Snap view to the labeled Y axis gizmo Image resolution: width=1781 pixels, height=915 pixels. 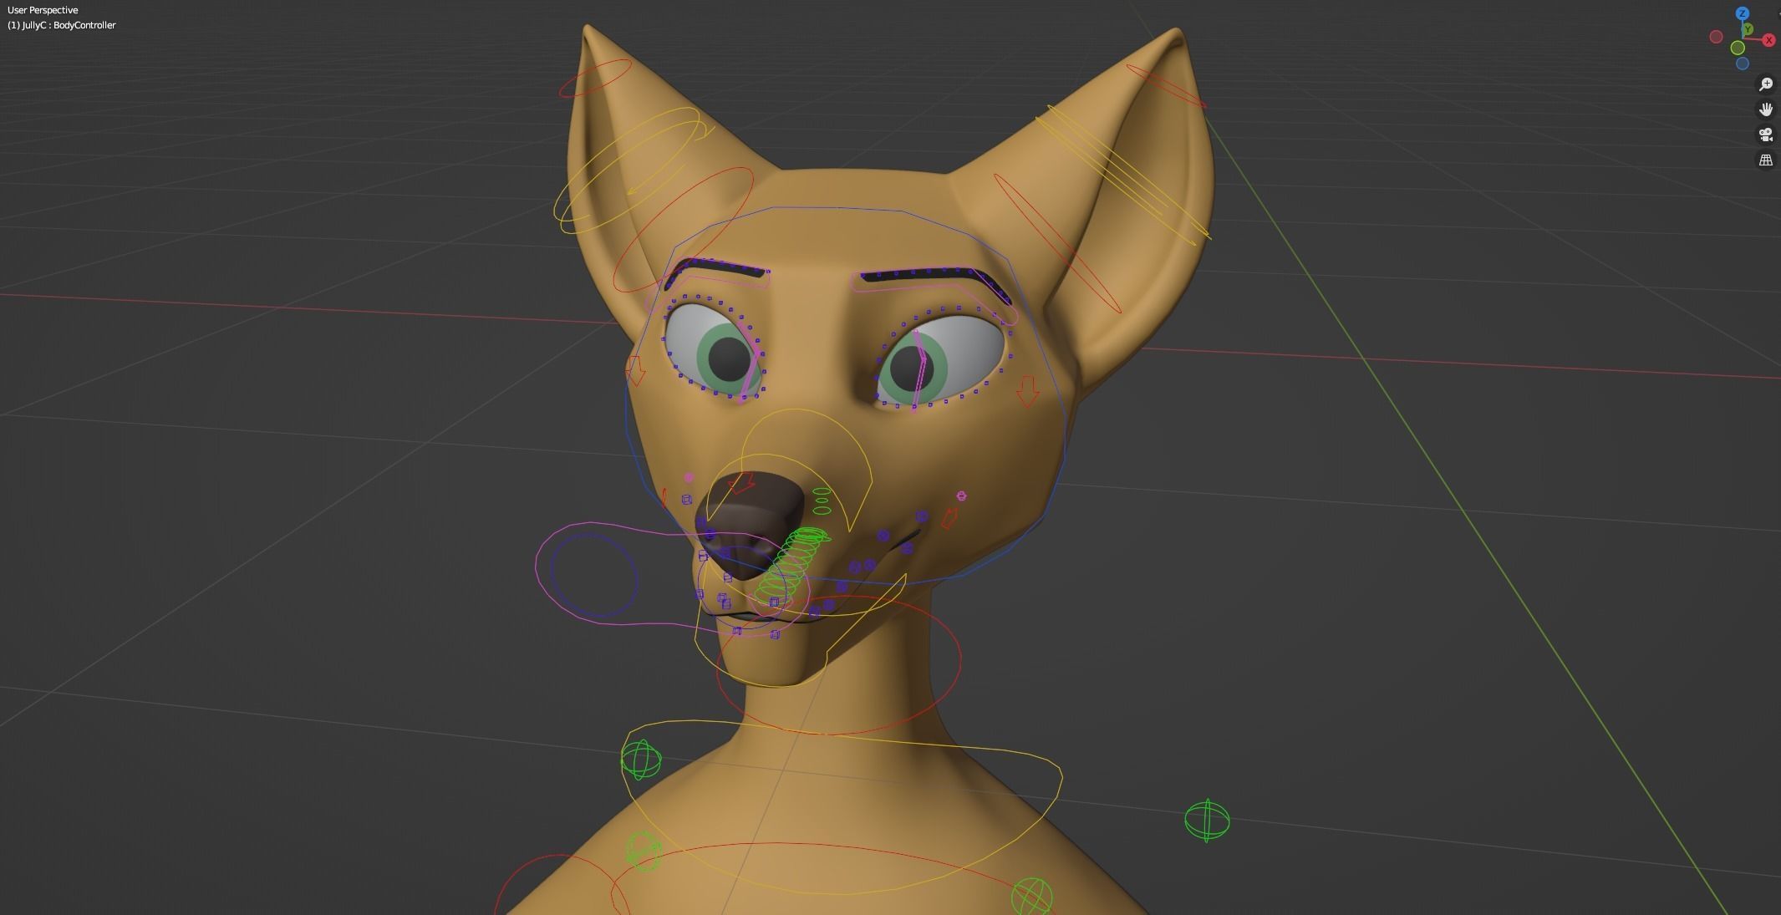click(x=1748, y=29)
